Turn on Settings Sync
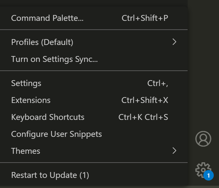Screen dimensions: 219x188 pos(54,59)
